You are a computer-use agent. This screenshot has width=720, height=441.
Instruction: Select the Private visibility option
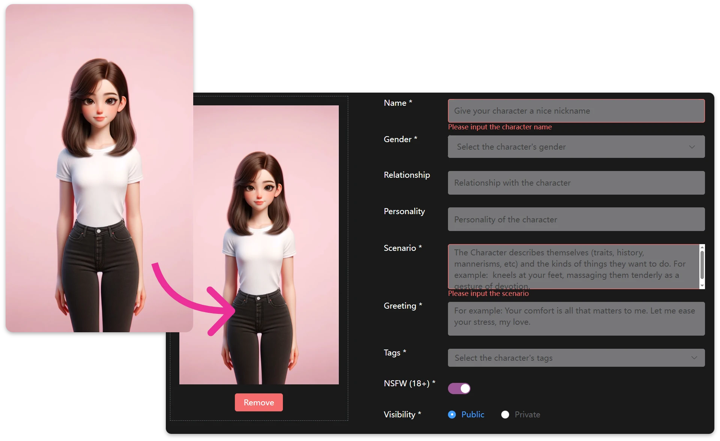click(x=505, y=414)
